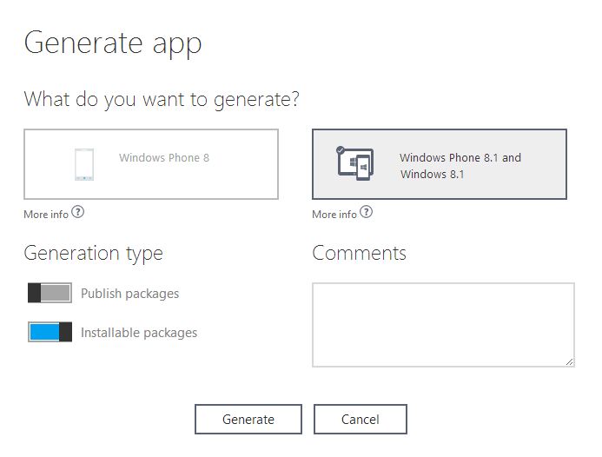
Task: Click the checkmark badge on devices icon
Action: 341,150
